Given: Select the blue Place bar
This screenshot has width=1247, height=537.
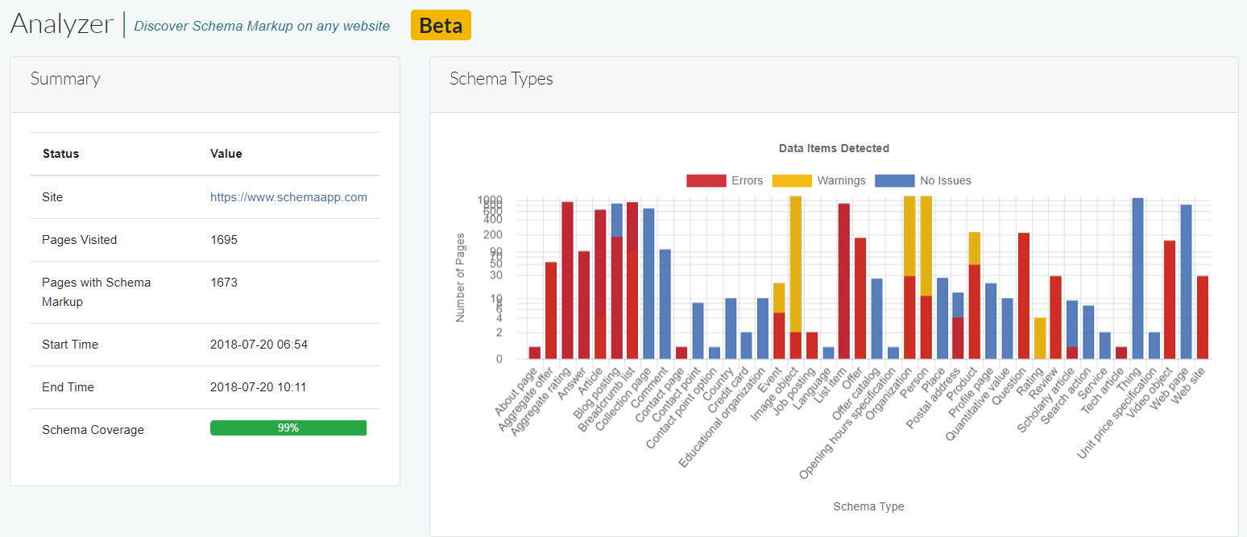Looking at the screenshot, I should tap(942, 318).
